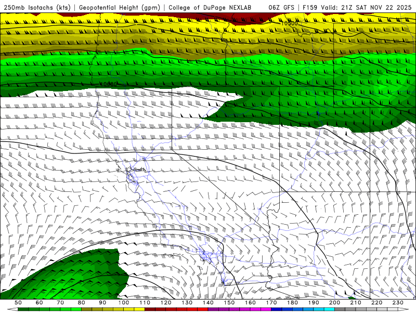Click the colorbar label 80
Image resolution: width=416 pixels, height=312 pixels.
tap(82, 303)
